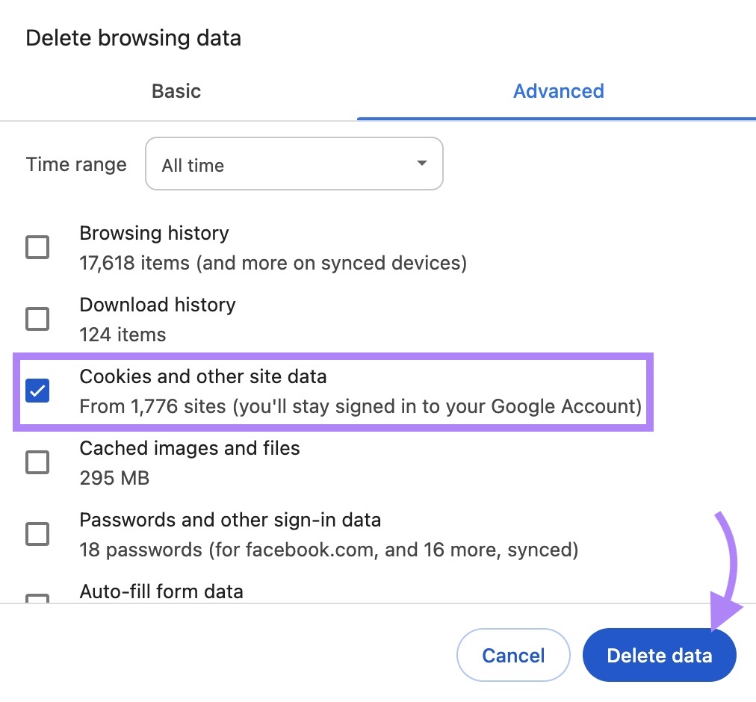The width and height of the screenshot is (756, 702).
Task: Check the Download history option
Action: pos(37,318)
